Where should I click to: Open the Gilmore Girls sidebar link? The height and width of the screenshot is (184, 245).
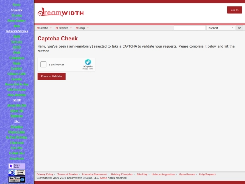[x=17, y=74]
